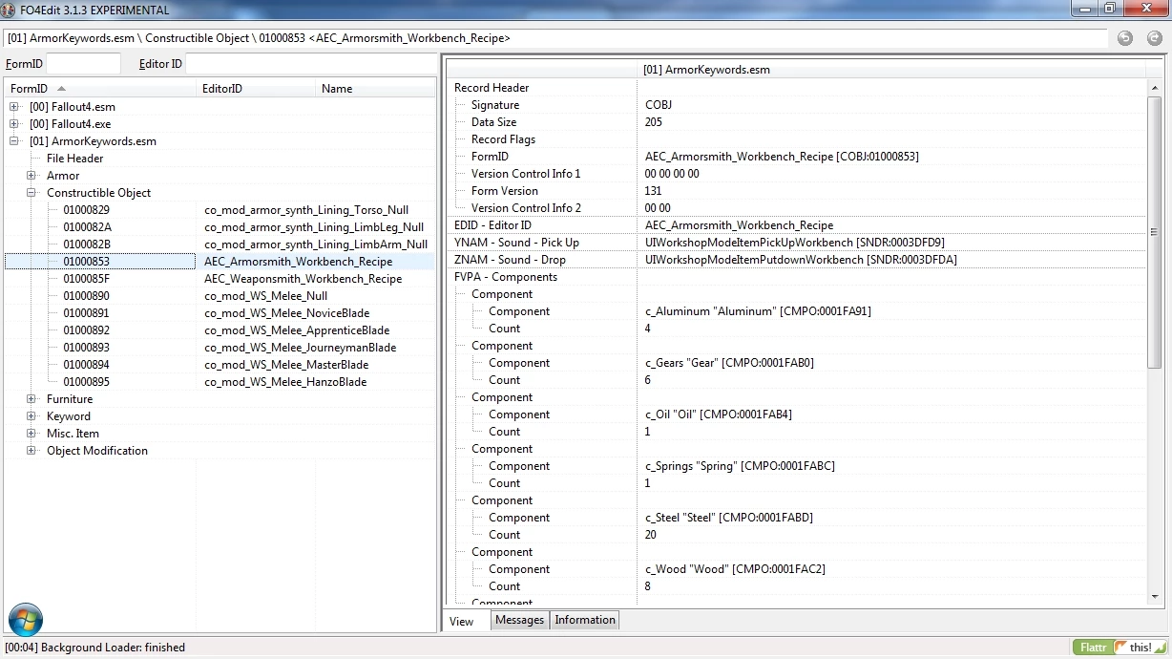Viewport: 1172px width, 659px height.
Task: Click the c_Steel "Steel" component value
Action: click(729, 518)
